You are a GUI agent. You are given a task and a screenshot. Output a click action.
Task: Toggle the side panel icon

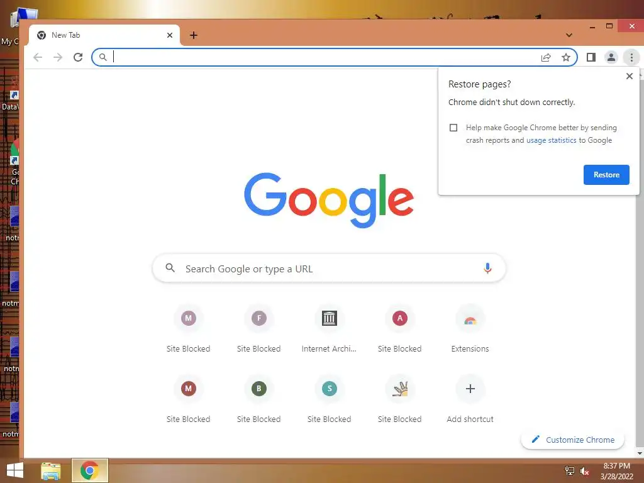pyautogui.click(x=591, y=57)
